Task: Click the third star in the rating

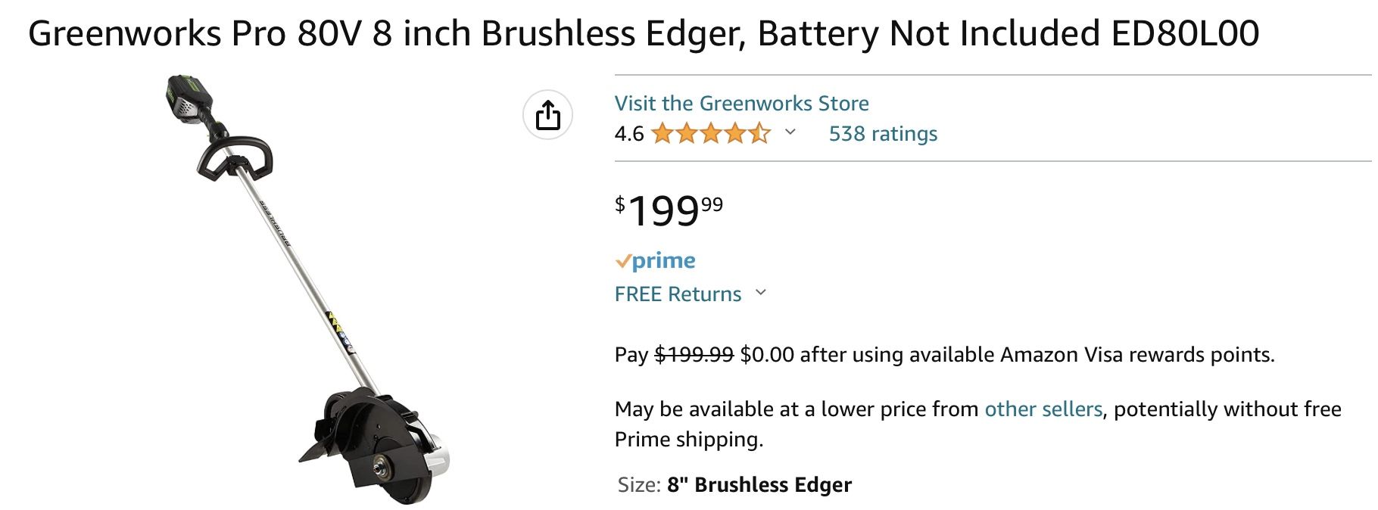Action: [711, 133]
